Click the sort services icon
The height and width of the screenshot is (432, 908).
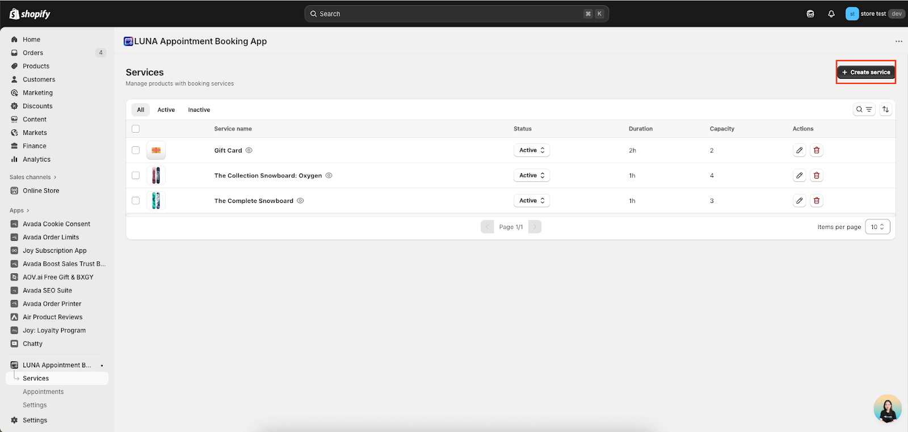885,109
